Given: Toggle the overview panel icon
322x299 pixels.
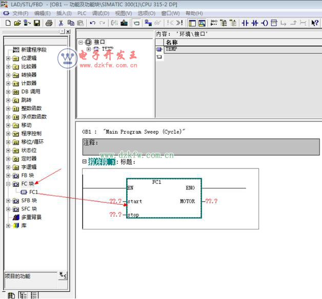Looking at the screenshot, I should click(192, 23).
